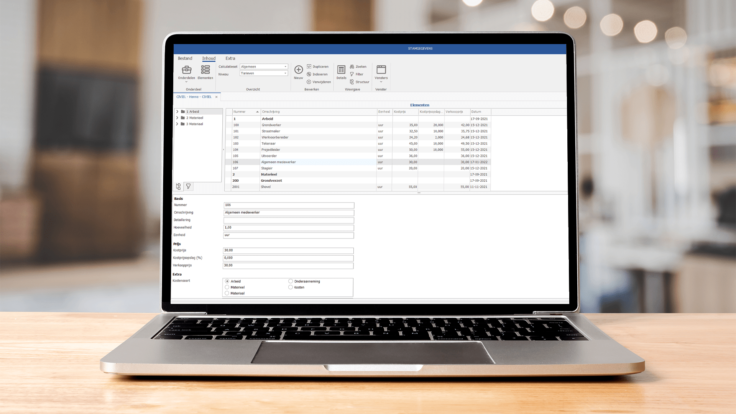Click the Hoeveelheid input field
The height and width of the screenshot is (414, 736).
[x=289, y=228]
